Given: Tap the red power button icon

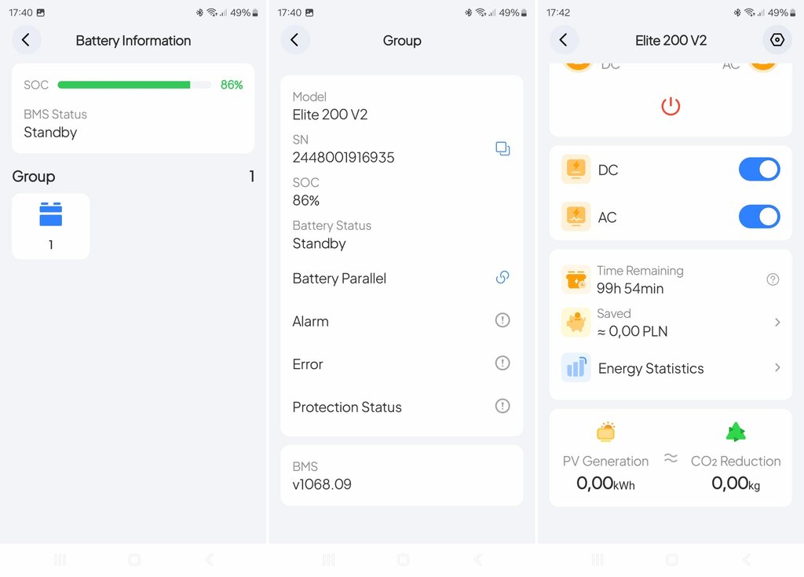Looking at the screenshot, I should [671, 106].
